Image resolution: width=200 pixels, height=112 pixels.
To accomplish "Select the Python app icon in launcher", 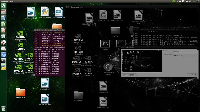I will (x=3, y=67).
